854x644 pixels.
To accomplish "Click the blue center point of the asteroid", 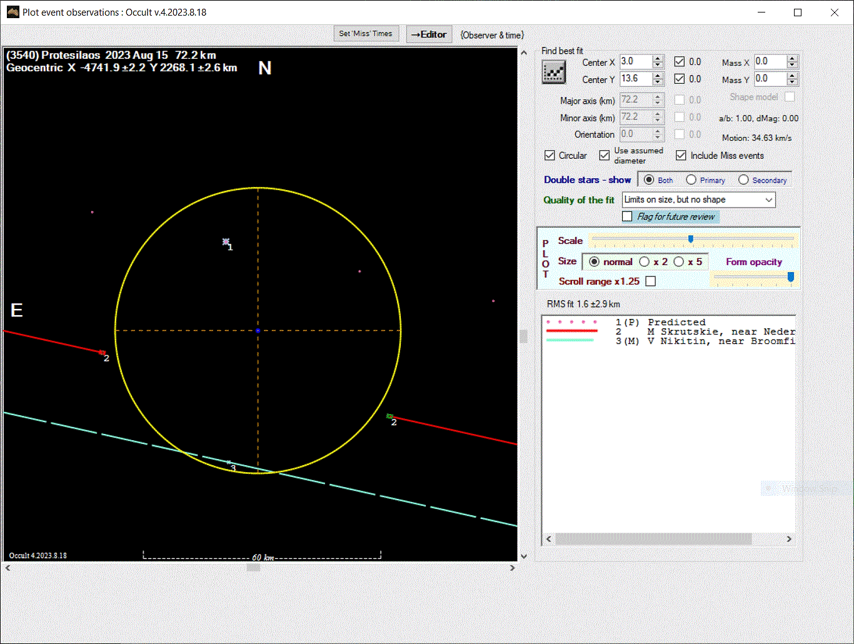I will pyautogui.click(x=258, y=330).
